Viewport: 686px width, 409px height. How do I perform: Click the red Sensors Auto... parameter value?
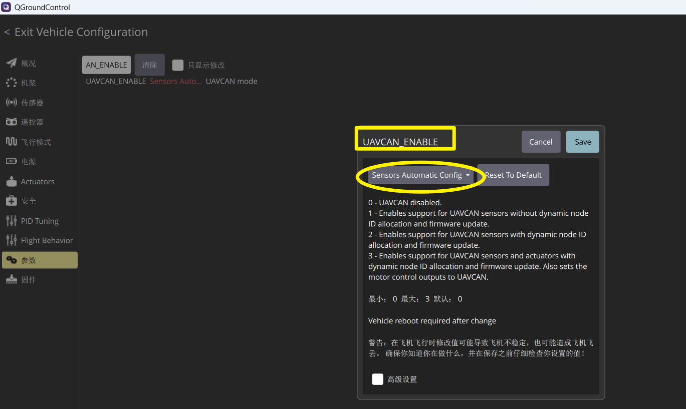click(x=176, y=81)
